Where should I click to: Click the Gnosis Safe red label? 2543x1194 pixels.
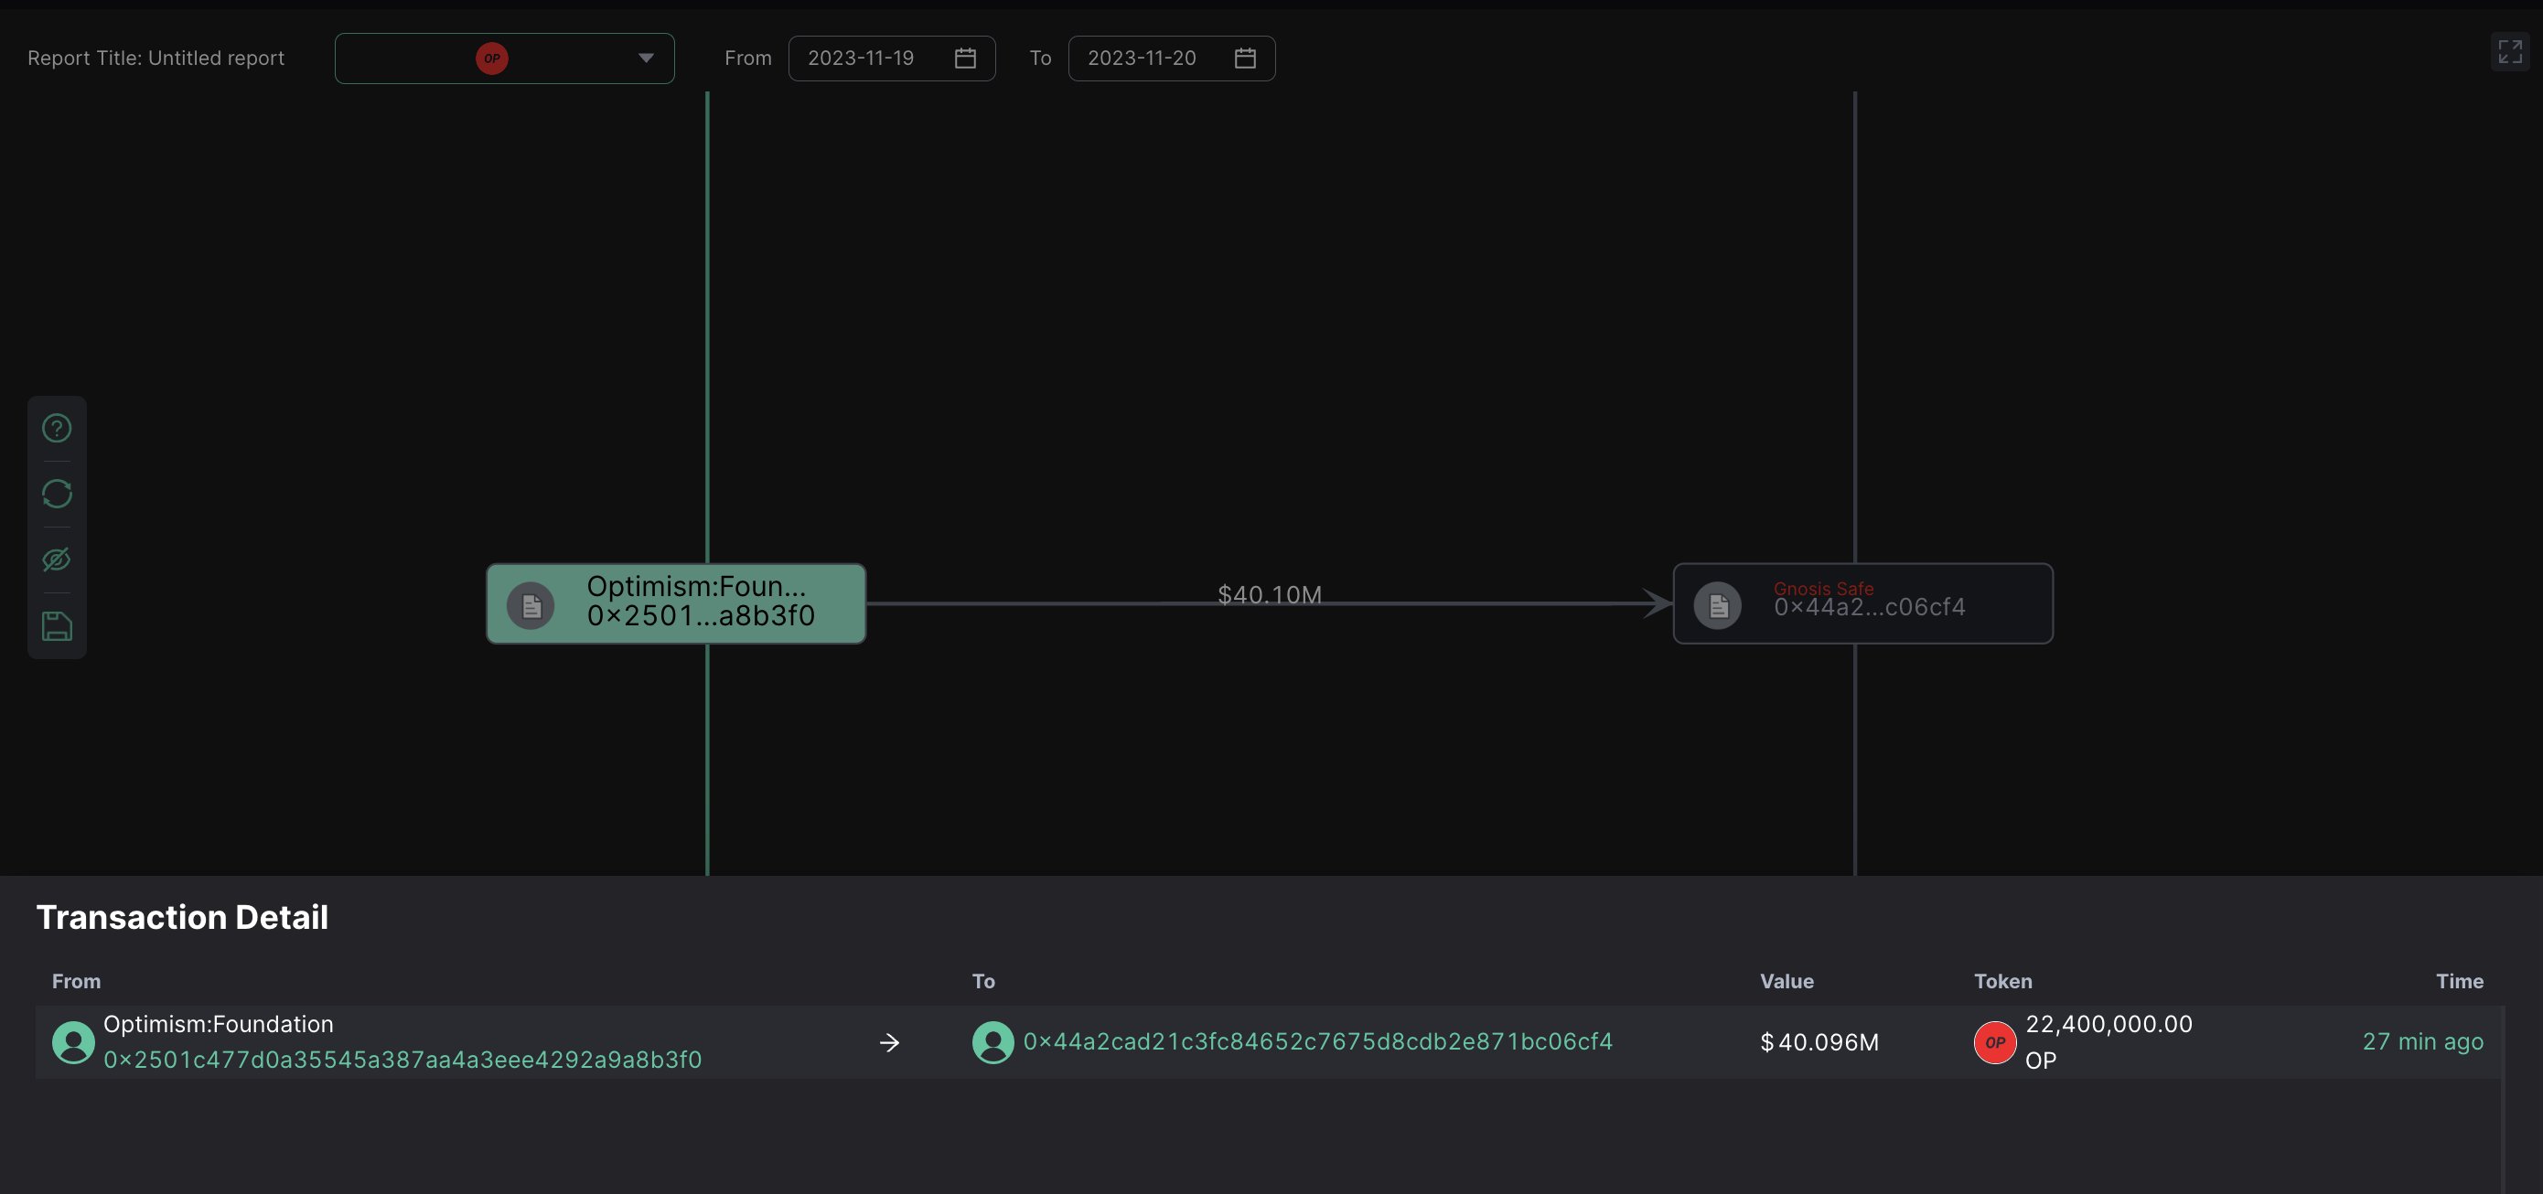click(1823, 588)
